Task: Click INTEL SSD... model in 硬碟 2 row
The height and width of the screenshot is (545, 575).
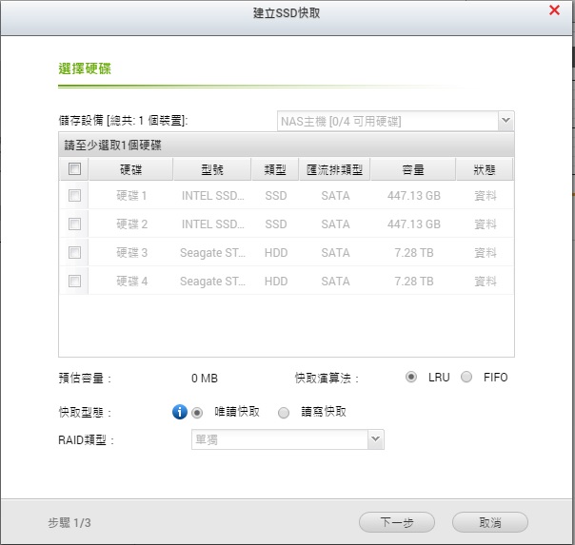Action: tap(212, 224)
